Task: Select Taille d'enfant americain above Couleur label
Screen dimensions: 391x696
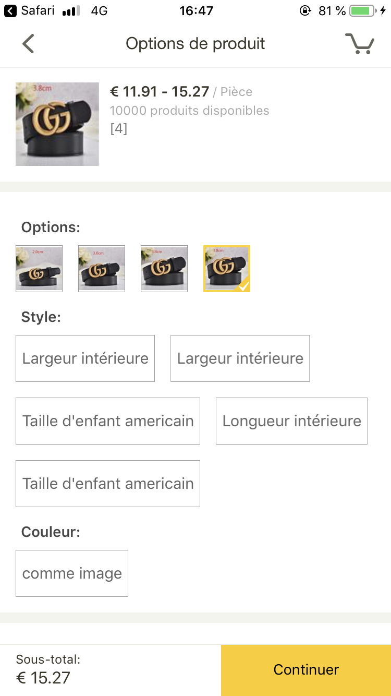Action: tap(108, 484)
